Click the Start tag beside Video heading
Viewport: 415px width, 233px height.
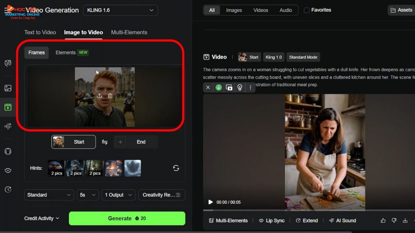249,57
